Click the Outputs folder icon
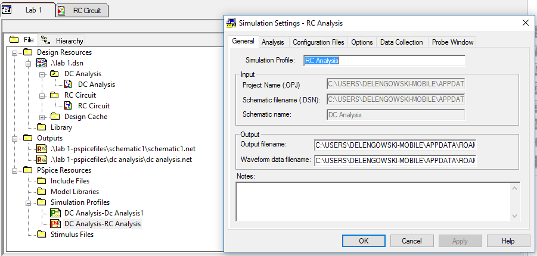Screen dimensions: 537x256 (27, 138)
